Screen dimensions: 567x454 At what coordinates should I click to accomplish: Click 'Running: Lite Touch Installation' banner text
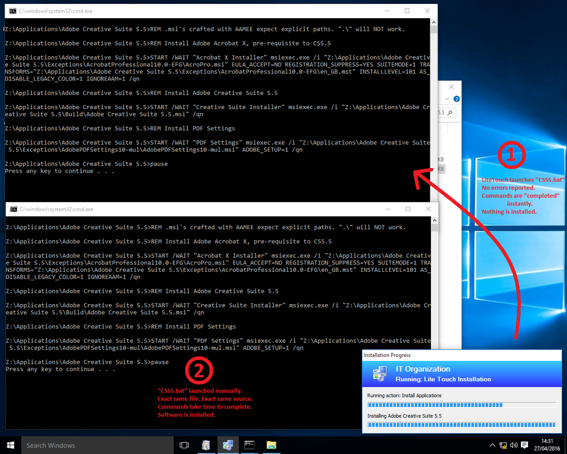tap(443, 379)
